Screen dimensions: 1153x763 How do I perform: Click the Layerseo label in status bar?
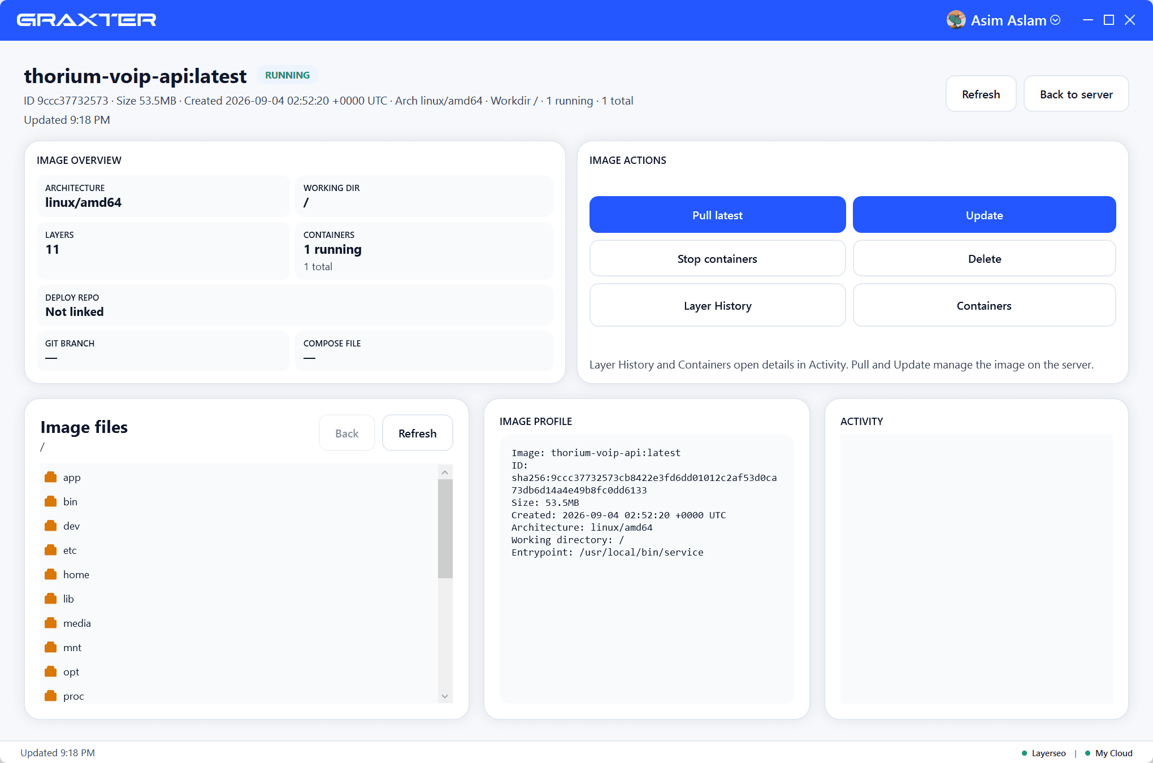click(x=1048, y=753)
